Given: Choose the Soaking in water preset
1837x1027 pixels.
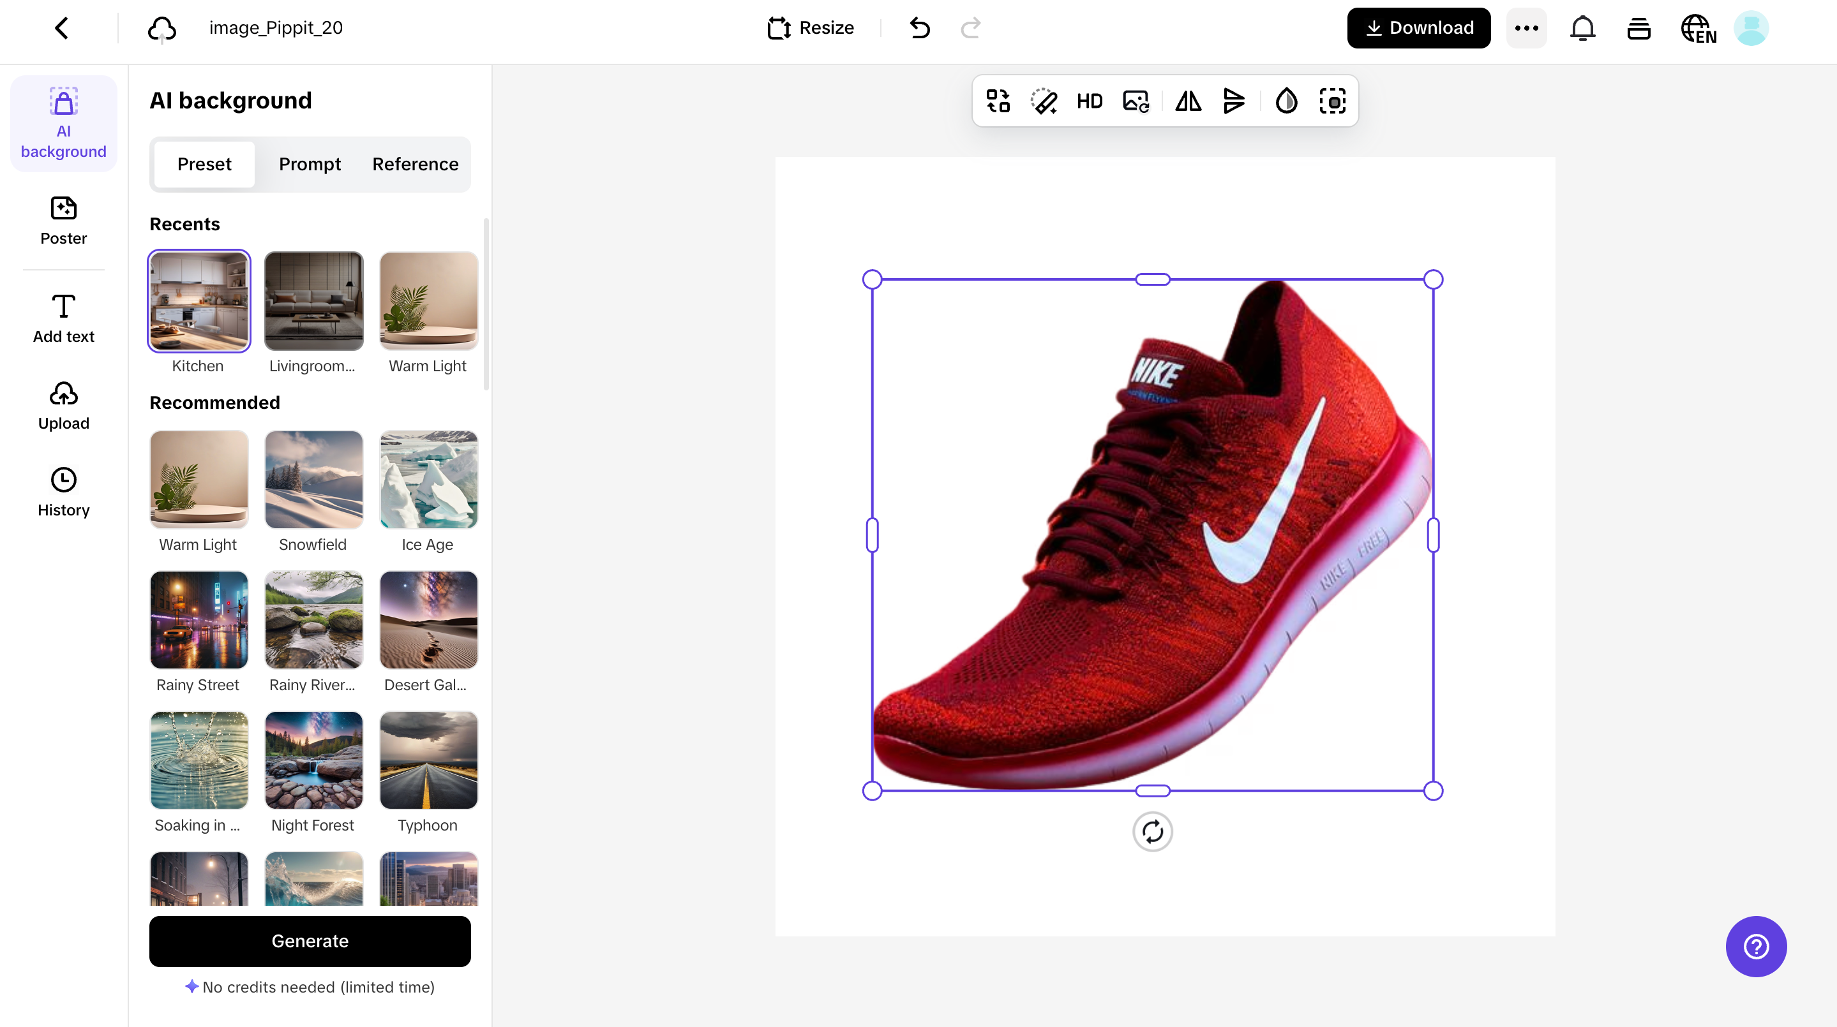Looking at the screenshot, I should tap(199, 760).
